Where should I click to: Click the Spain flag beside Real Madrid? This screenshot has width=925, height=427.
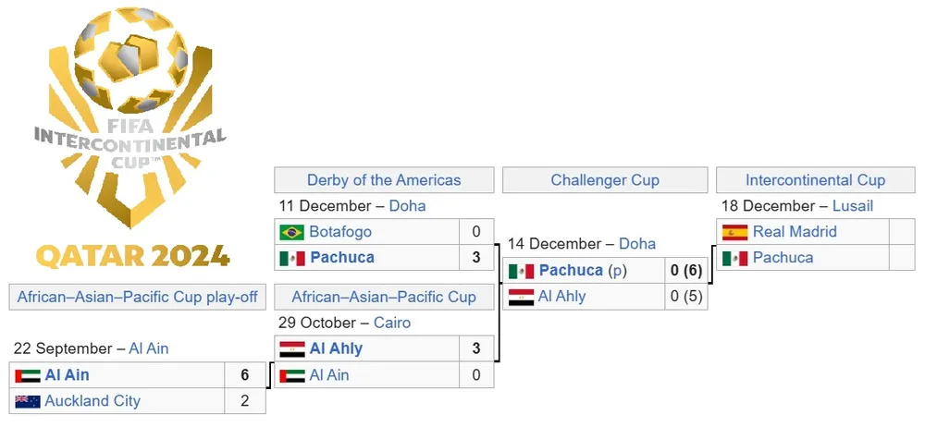pos(734,232)
